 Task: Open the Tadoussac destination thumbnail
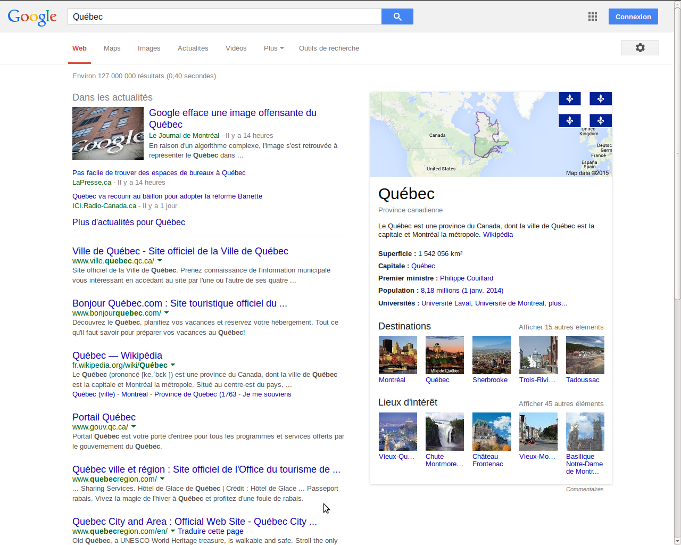point(585,355)
